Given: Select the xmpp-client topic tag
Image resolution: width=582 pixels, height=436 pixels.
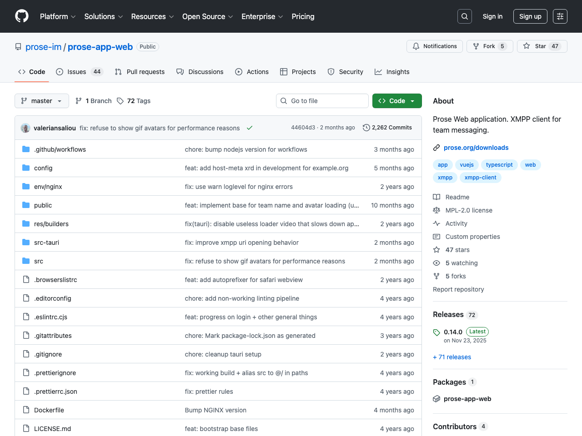Looking at the screenshot, I should [x=480, y=178].
